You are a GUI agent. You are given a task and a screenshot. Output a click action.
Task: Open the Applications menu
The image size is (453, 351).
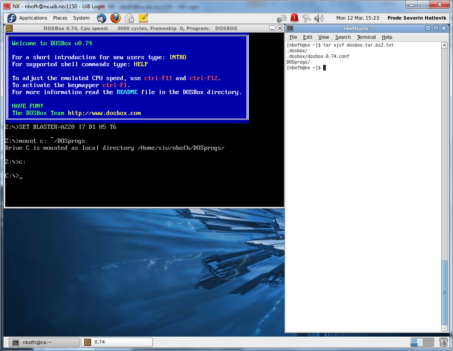click(33, 18)
